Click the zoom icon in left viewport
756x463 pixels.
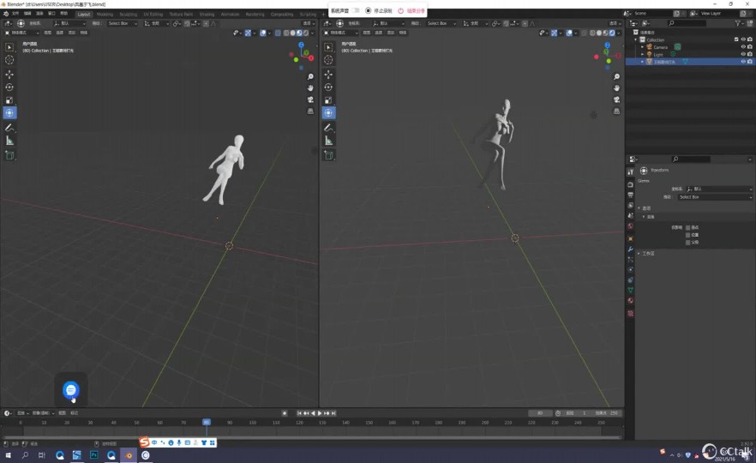tap(310, 76)
